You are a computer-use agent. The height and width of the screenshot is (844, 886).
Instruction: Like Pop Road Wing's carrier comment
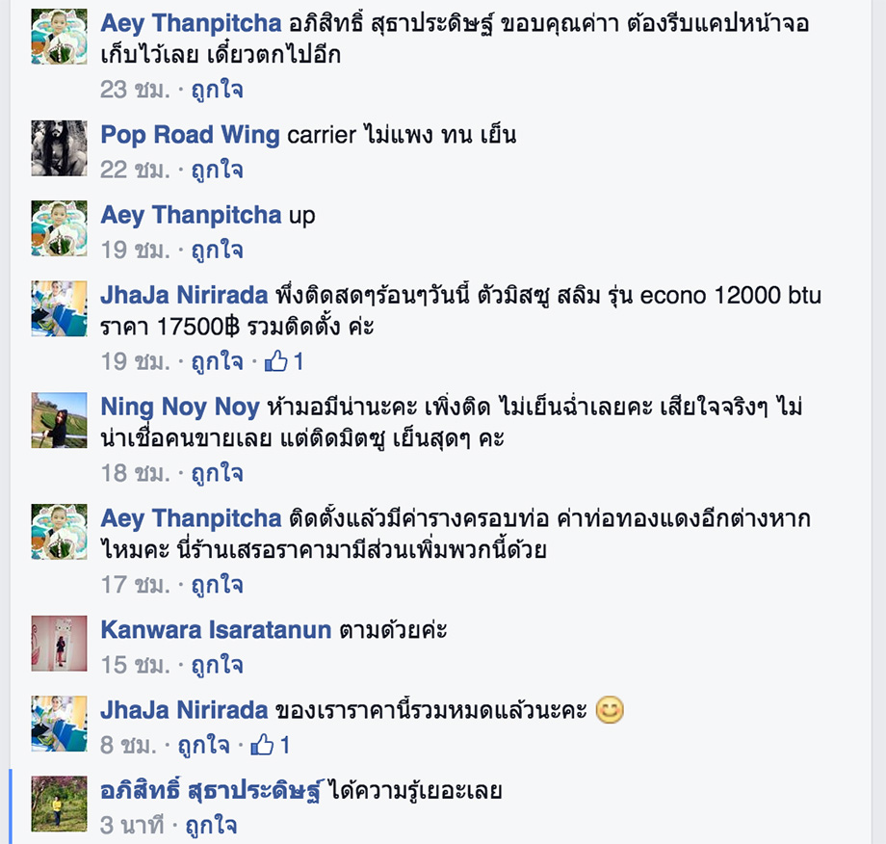tap(217, 170)
